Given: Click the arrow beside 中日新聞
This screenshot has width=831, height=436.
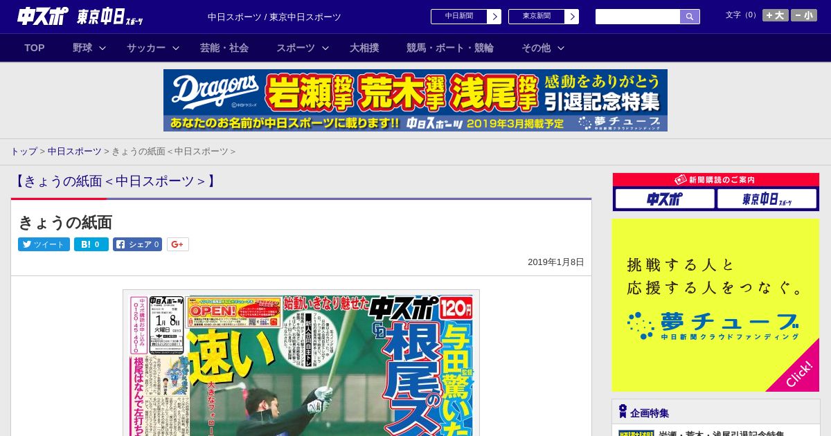Looking at the screenshot, I should click(494, 17).
